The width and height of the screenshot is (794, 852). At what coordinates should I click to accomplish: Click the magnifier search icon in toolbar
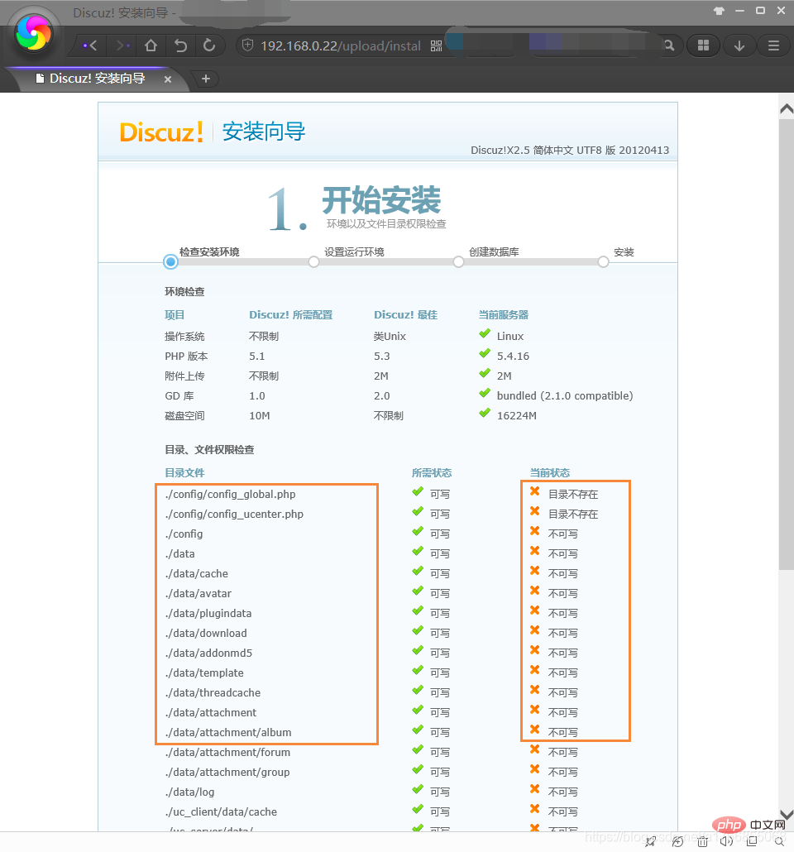(669, 45)
